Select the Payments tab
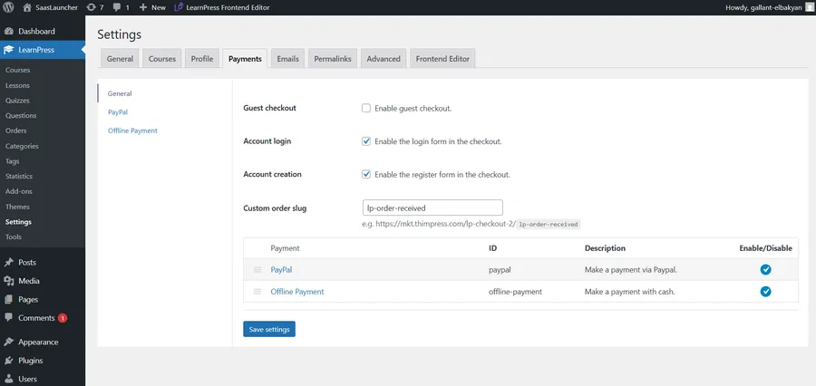Image resolution: width=816 pixels, height=386 pixels. (x=245, y=59)
